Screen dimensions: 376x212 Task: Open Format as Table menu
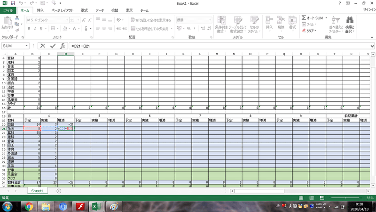coord(238,24)
